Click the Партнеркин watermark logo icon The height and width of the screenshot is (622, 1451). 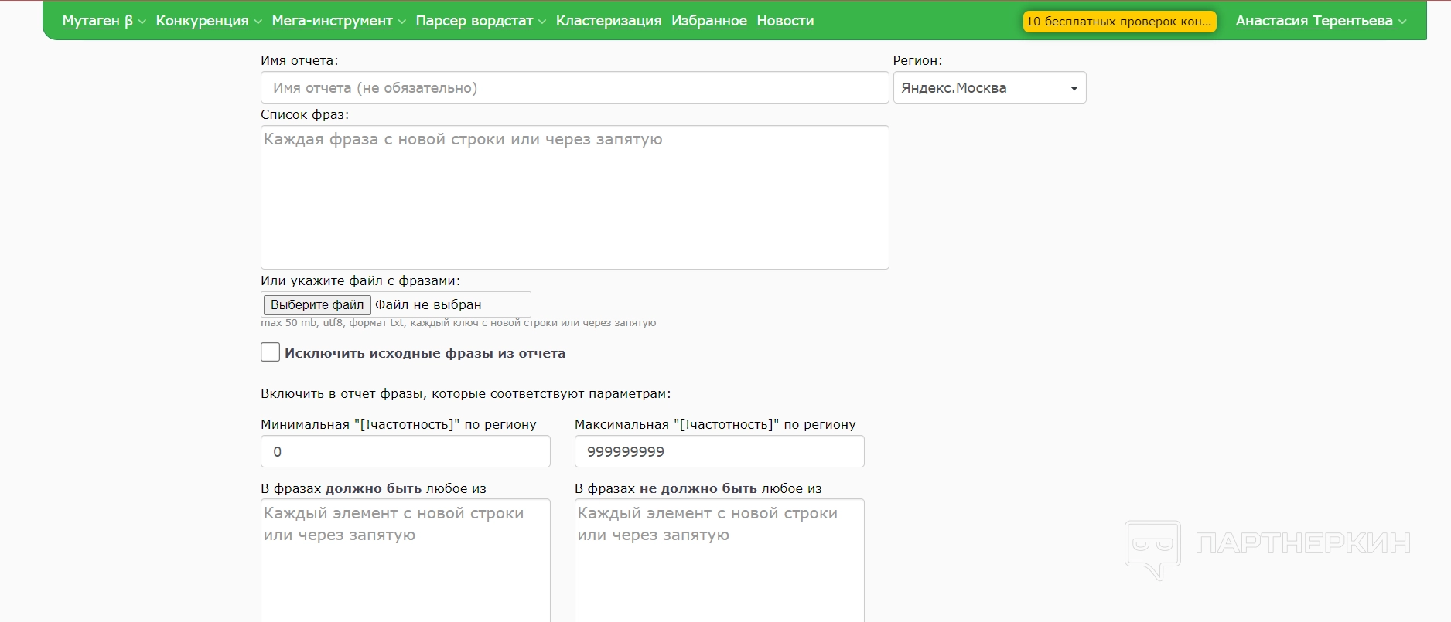(x=1152, y=548)
